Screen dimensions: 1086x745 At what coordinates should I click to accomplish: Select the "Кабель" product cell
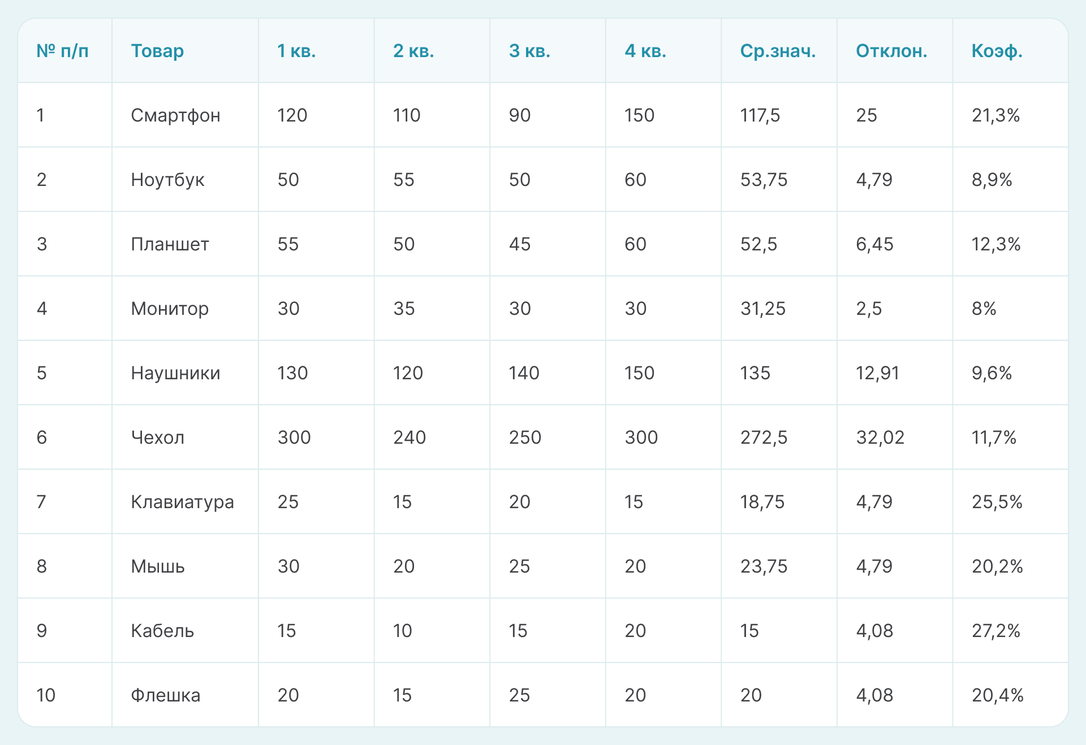[162, 631]
